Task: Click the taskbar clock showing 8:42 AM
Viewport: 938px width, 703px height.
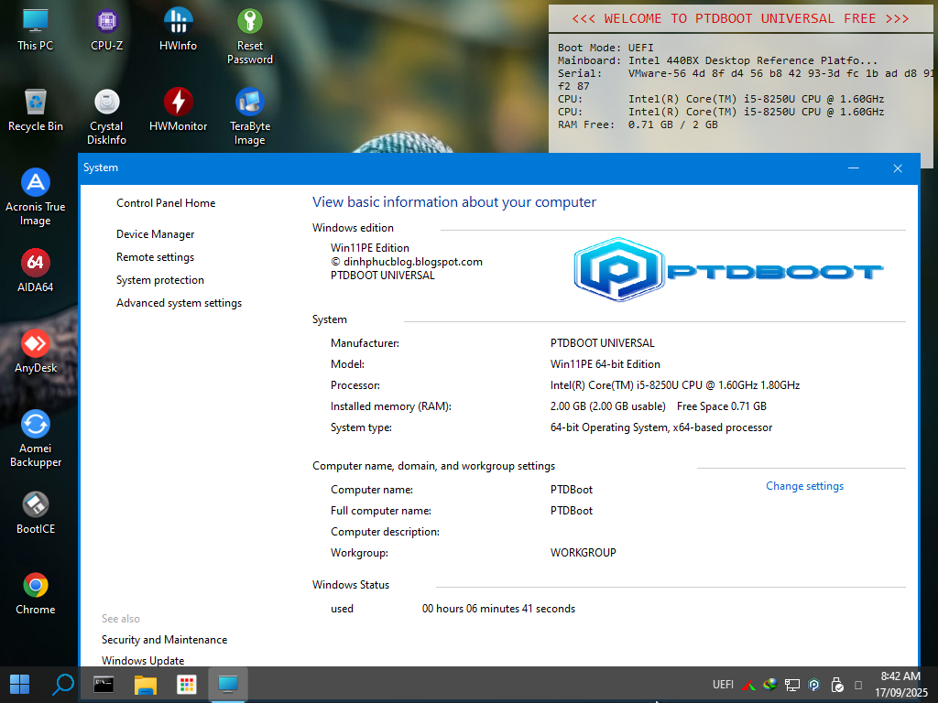Action: (900, 684)
